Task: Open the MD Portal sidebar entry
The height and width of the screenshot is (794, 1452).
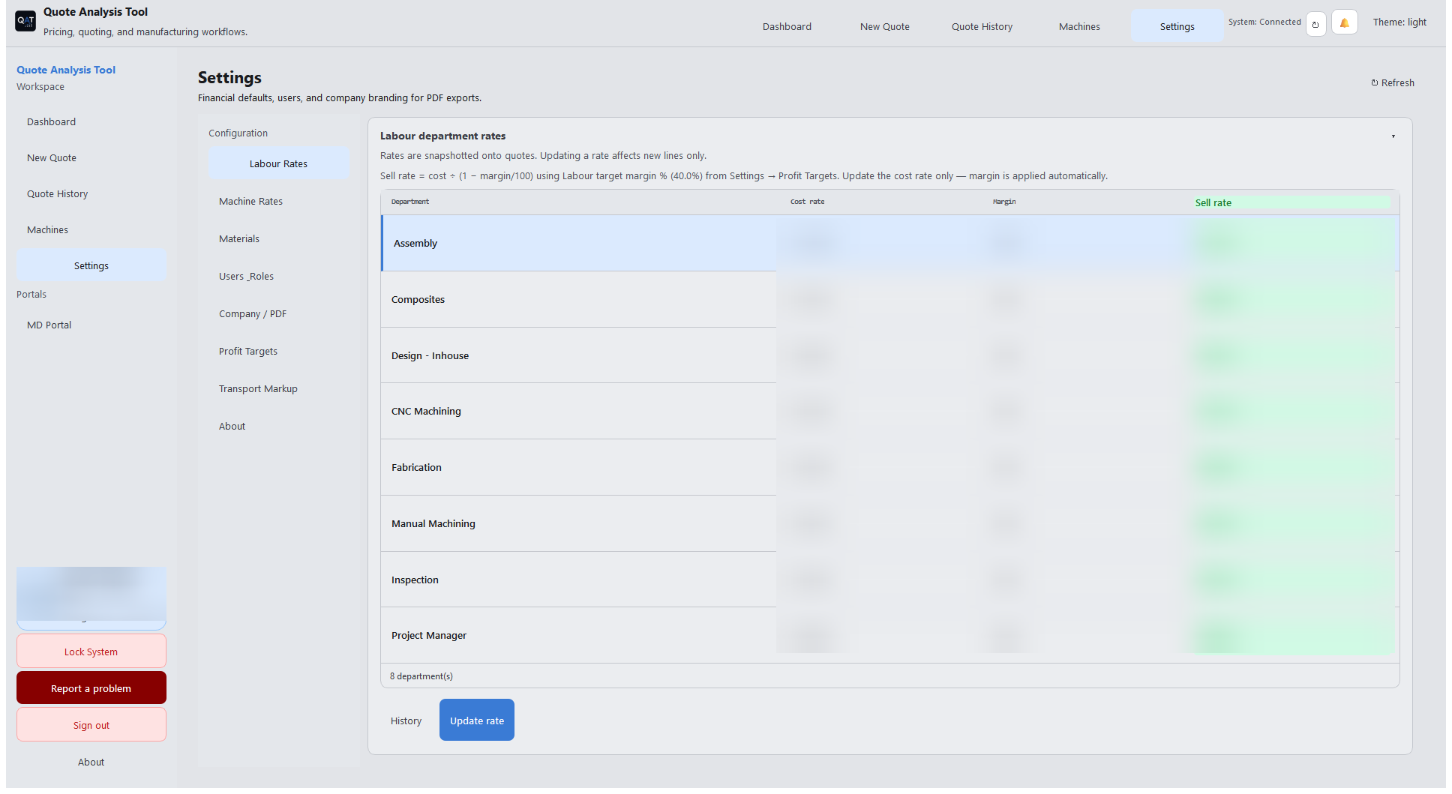Action: click(x=91, y=325)
